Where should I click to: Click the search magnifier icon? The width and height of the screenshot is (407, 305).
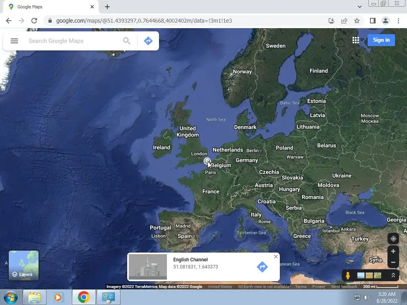[127, 41]
